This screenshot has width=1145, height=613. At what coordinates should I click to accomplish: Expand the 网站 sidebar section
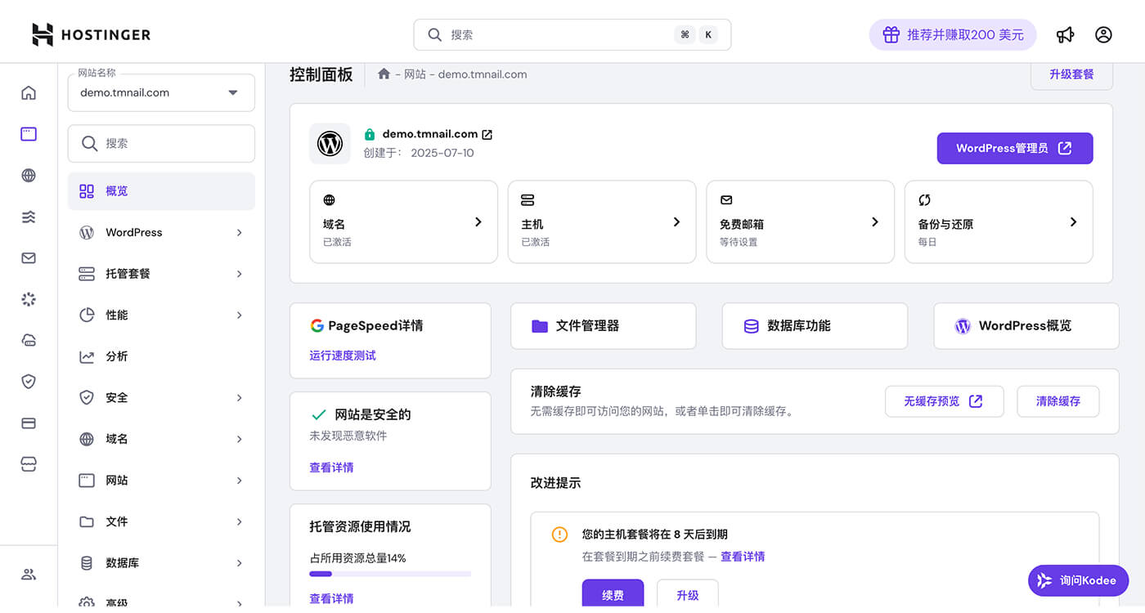coord(161,480)
